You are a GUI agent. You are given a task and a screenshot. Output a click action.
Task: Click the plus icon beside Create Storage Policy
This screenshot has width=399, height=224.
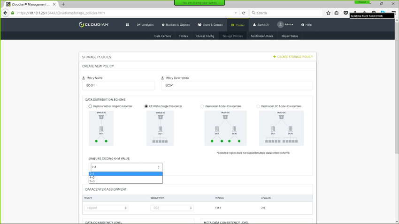tap(274, 57)
